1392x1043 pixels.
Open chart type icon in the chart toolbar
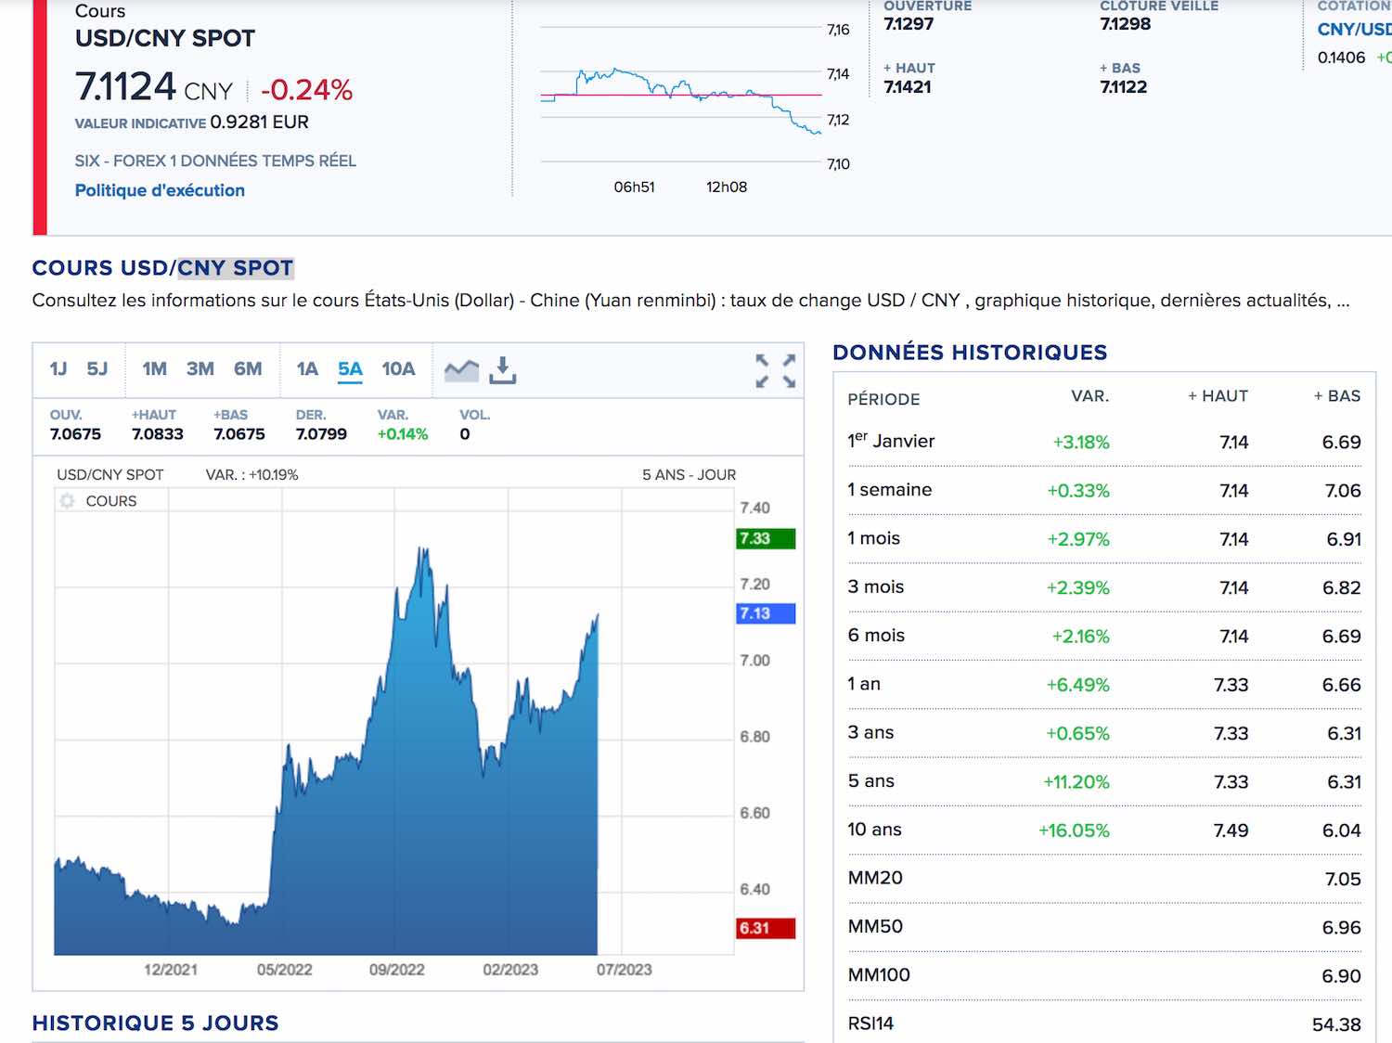click(461, 370)
